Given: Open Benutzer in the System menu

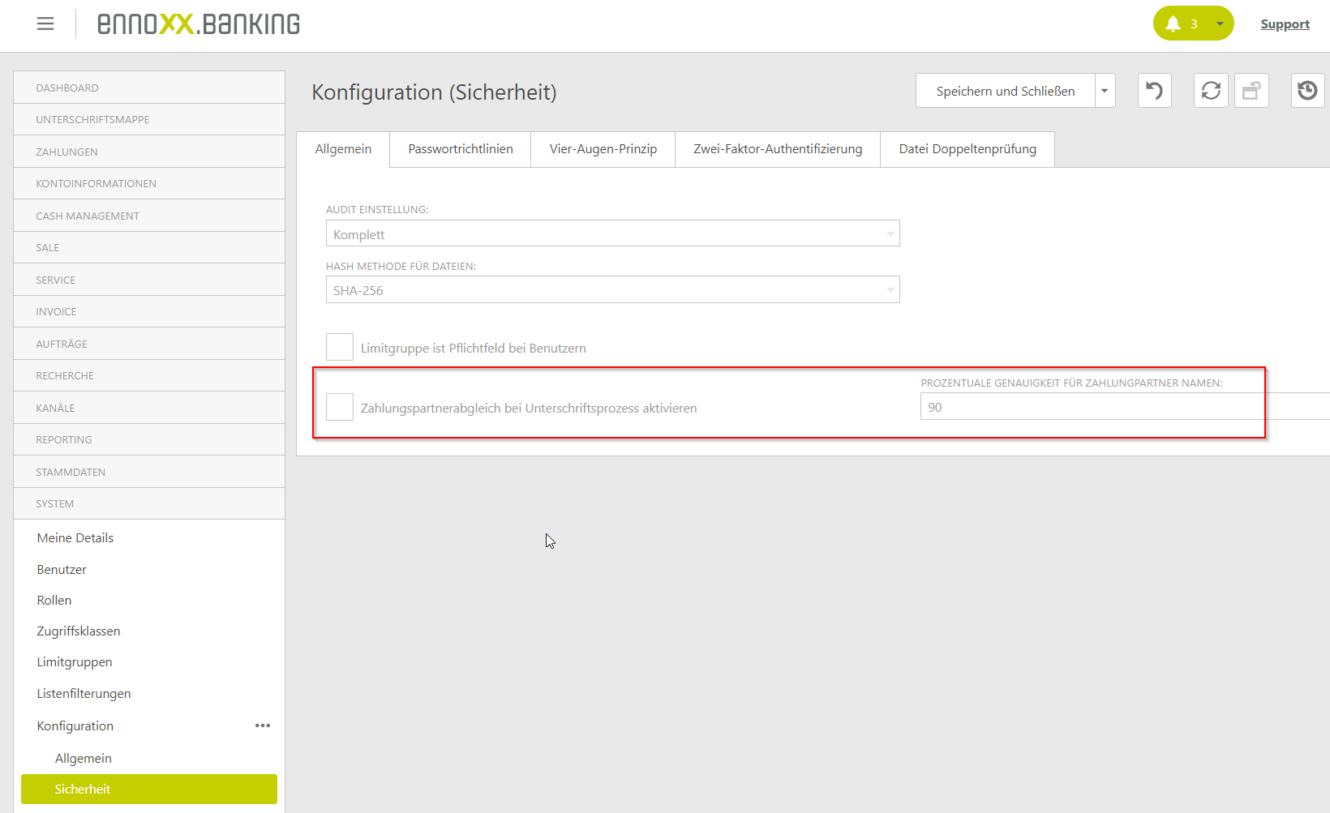Looking at the screenshot, I should [62, 569].
